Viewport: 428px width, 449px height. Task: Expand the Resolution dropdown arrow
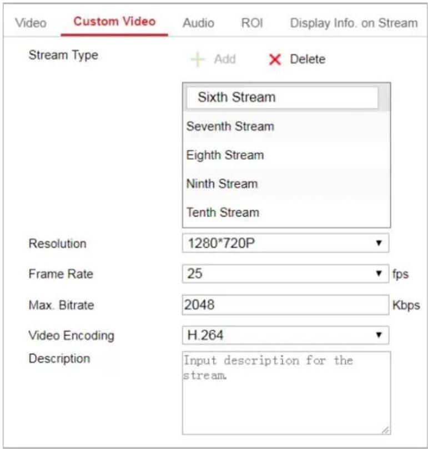tap(379, 243)
